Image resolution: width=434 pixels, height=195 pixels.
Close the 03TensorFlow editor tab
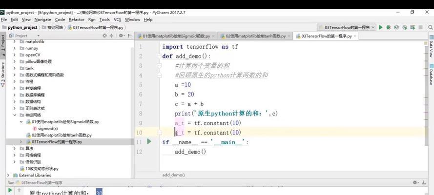point(355,36)
